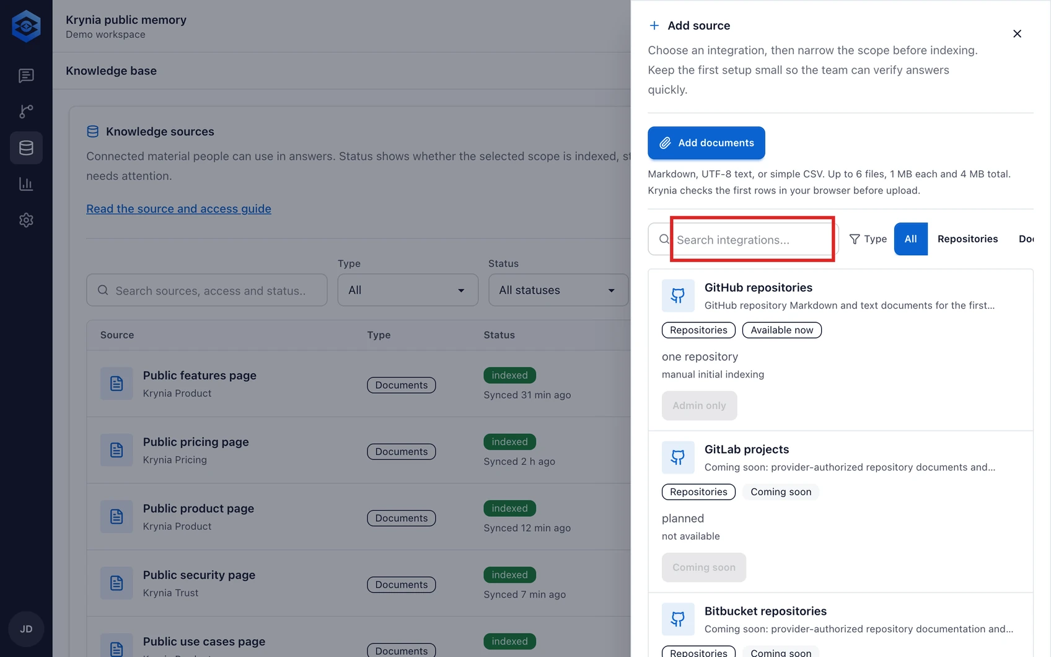Click the GitLab projects title
The height and width of the screenshot is (657, 1051).
747,449
